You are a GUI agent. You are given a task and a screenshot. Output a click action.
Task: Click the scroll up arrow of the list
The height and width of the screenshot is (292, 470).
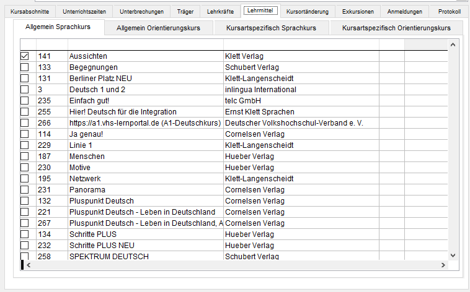tap(453, 45)
